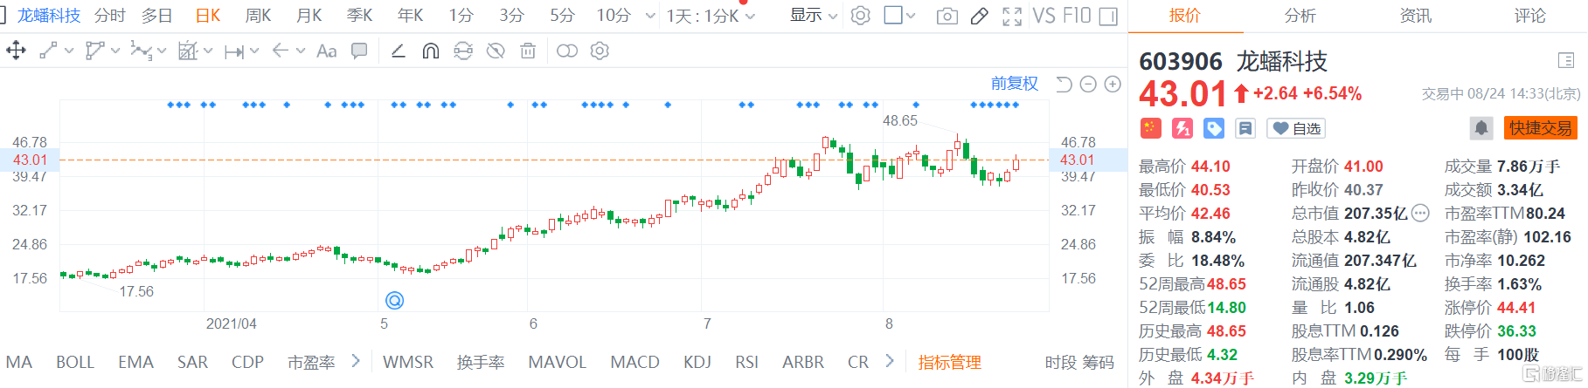This screenshot has width=1588, height=388.
Task: Click the @ event marker on chart
Action: click(394, 300)
